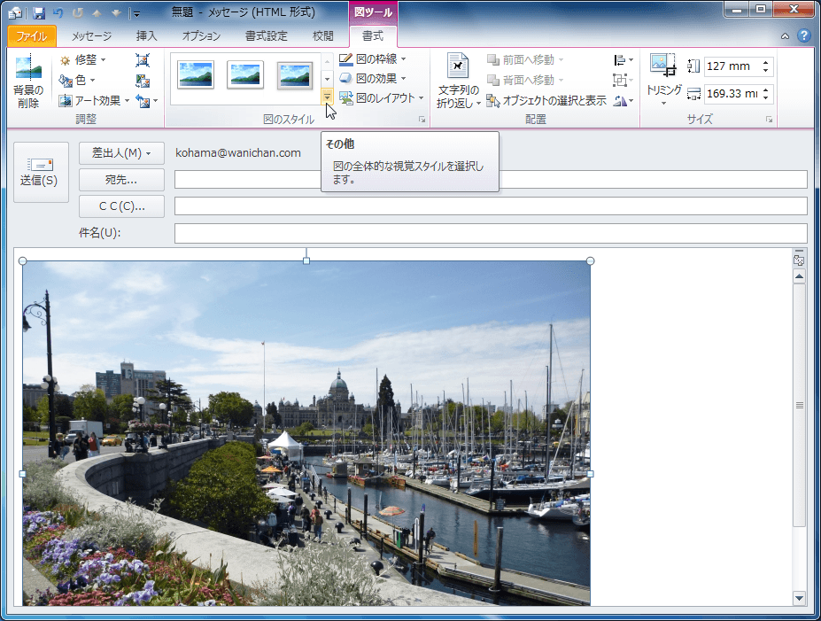
Task: Open the Customize Quick Access Toolbar dropdown
Action: pyautogui.click(x=136, y=13)
